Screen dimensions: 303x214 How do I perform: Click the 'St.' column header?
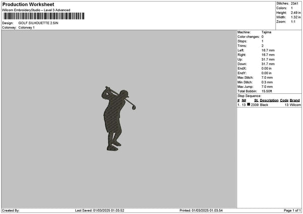click(256, 100)
